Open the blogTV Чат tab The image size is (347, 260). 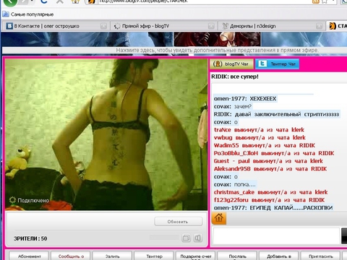(232, 64)
